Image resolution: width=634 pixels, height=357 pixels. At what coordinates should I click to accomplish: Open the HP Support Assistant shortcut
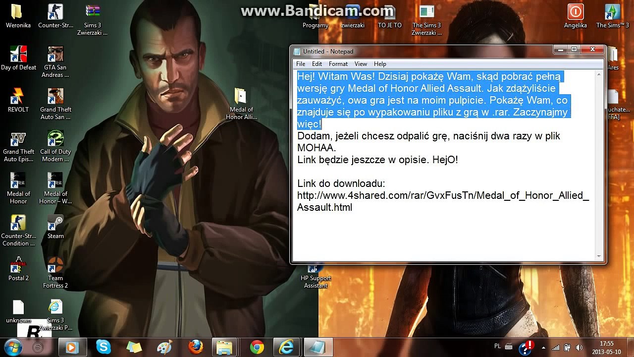(x=316, y=278)
